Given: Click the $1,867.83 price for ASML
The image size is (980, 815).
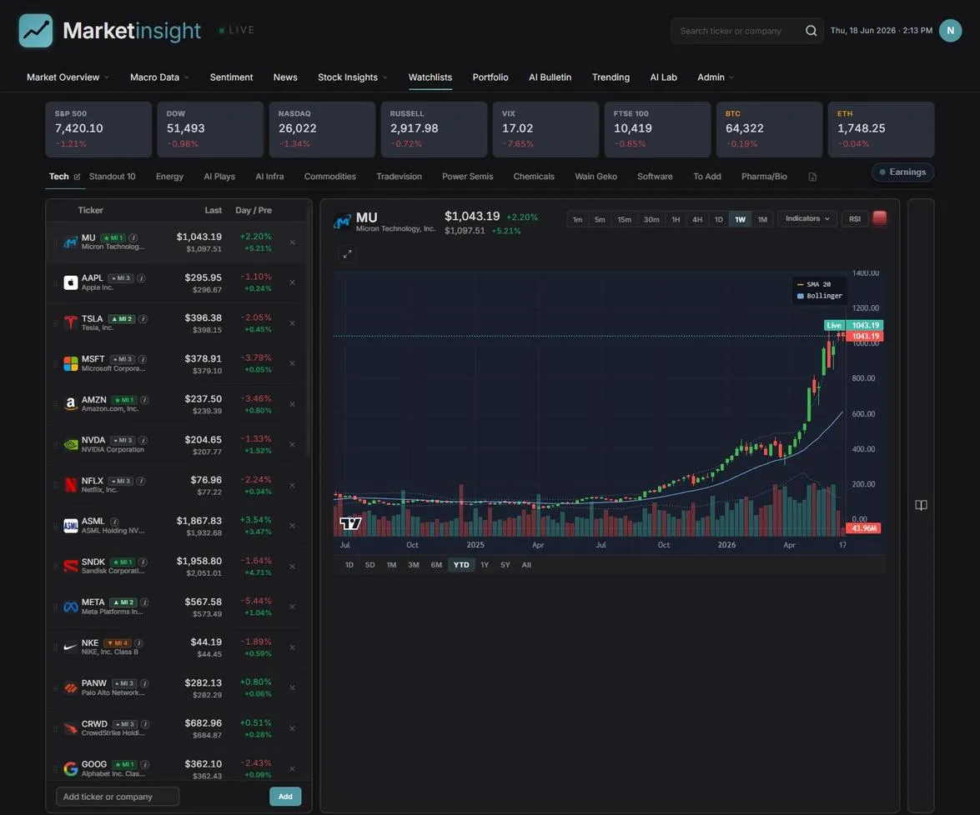Looking at the screenshot, I should pyautogui.click(x=199, y=520).
